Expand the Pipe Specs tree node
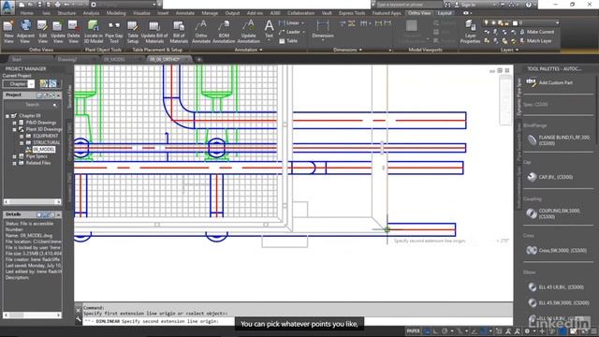The image size is (599, 337). (x=15, y=156)
